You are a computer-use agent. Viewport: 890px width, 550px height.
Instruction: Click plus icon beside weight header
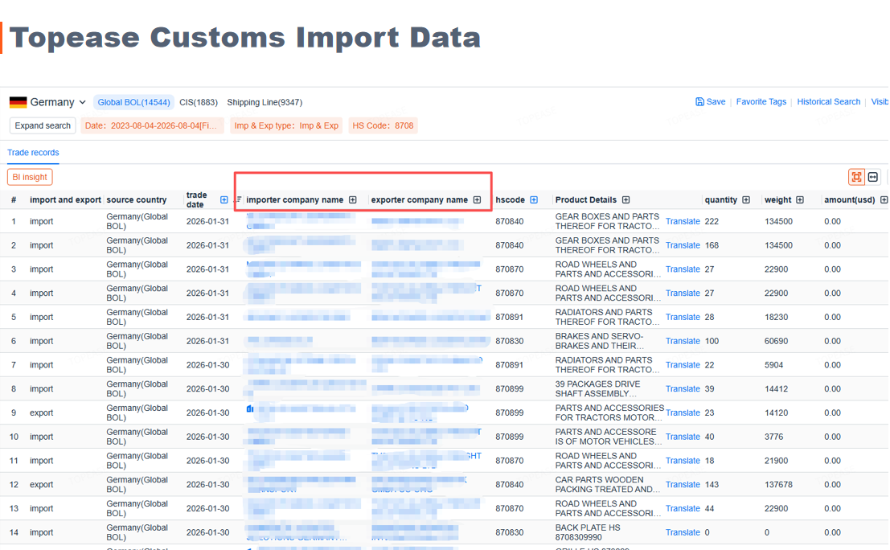pos(800,199)
